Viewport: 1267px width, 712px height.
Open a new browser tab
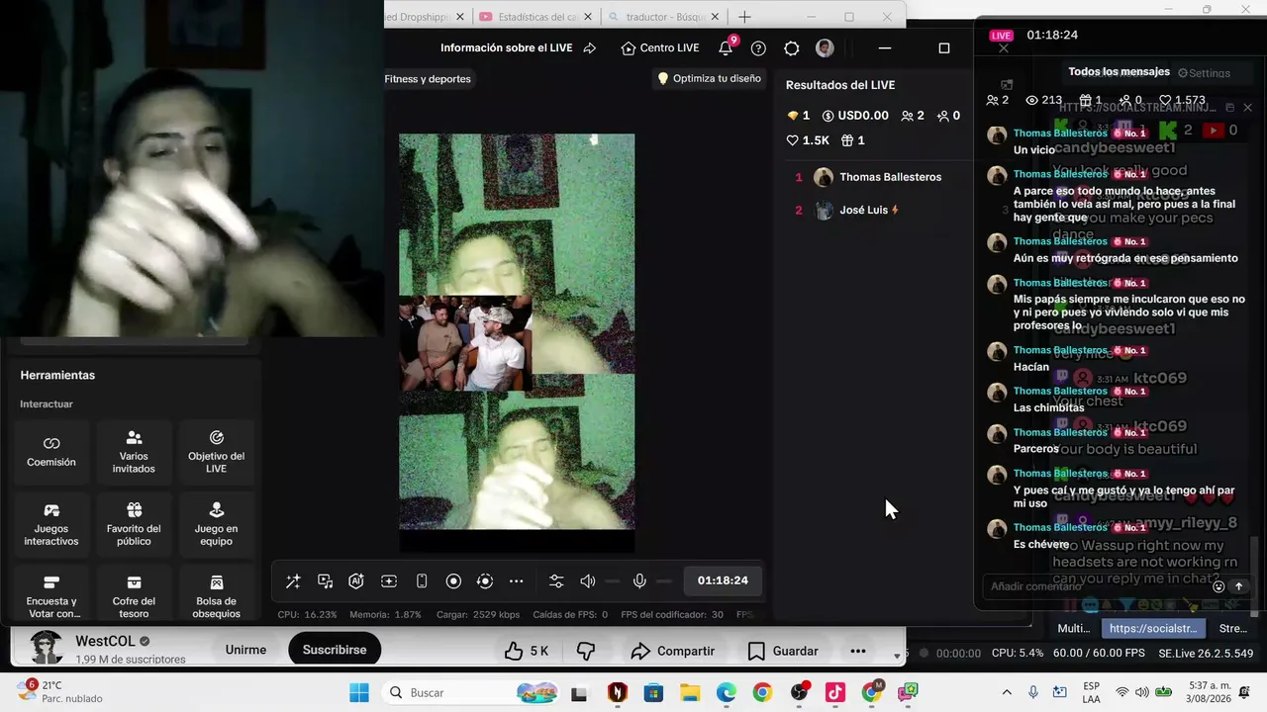744,17
